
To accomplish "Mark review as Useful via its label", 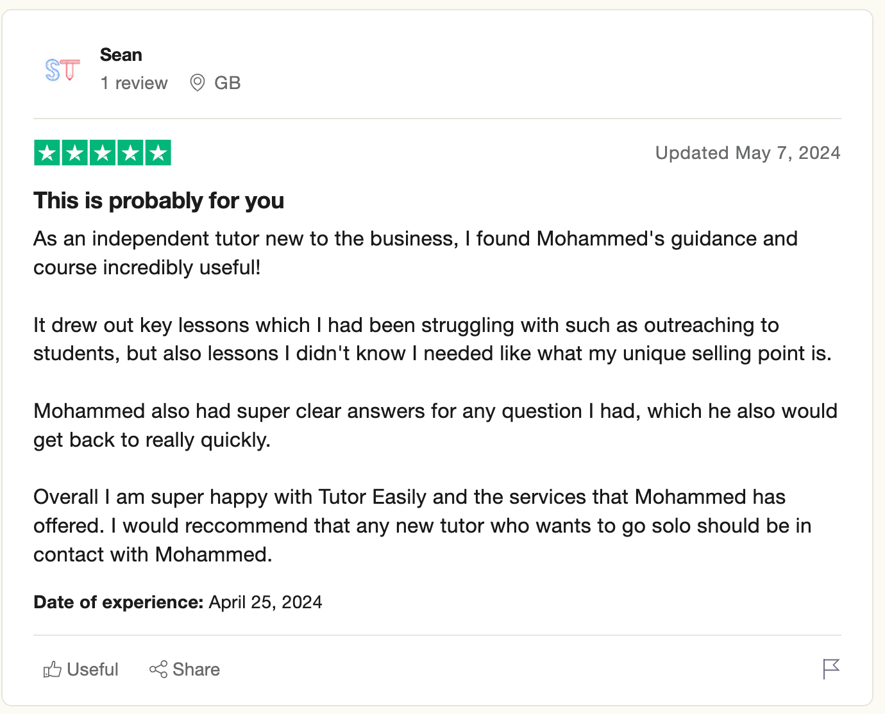I will [x=92, y=670].
